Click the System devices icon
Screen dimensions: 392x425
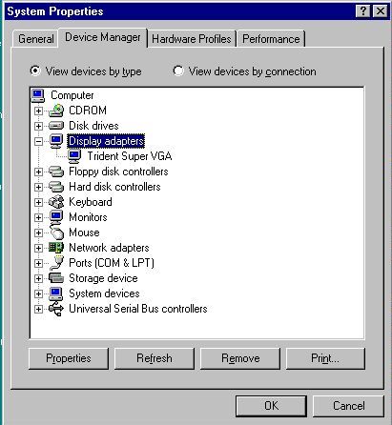56,293
